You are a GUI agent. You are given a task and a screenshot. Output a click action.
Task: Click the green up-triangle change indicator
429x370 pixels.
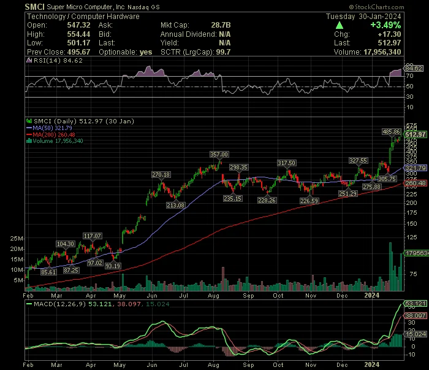coord(340,26)
